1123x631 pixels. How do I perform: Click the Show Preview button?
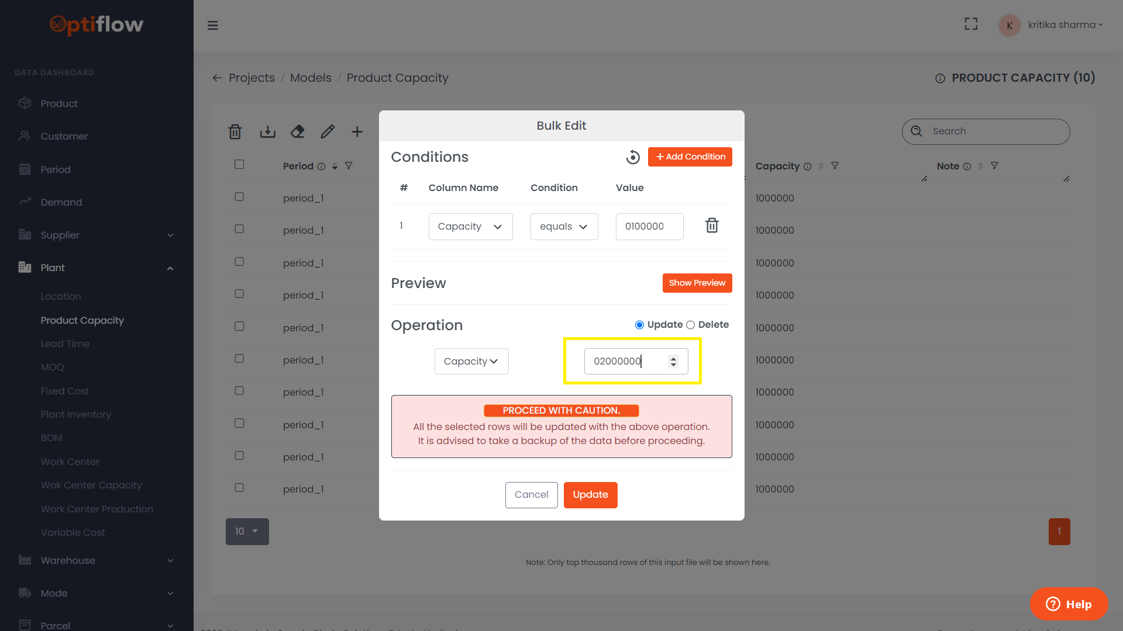click(697, 283)
